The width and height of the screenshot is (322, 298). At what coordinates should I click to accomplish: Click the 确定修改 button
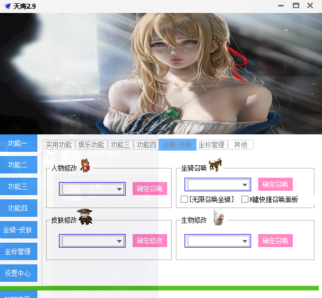click(150, 241)
